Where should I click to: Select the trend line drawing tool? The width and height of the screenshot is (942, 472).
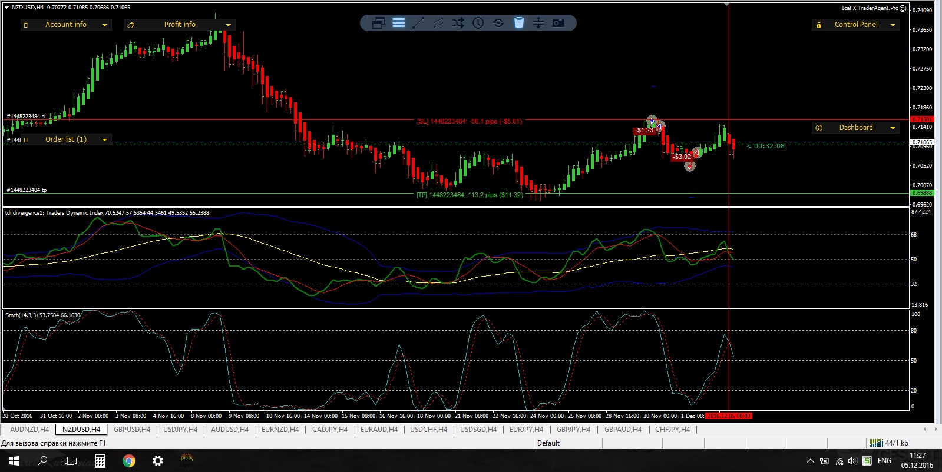click(x=418, y=23)
